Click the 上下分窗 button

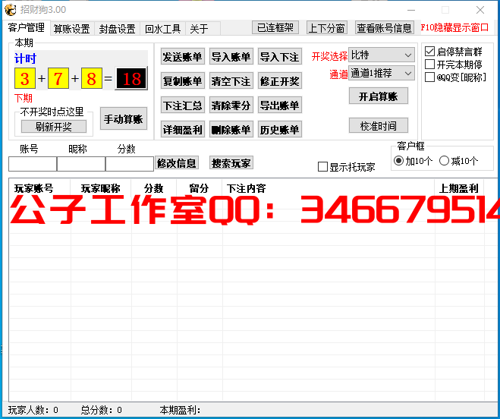(327, 28)
